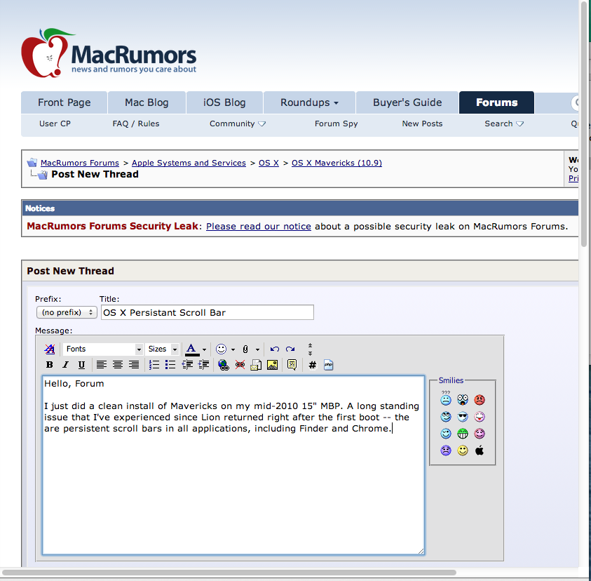Open the attachments paperclip dropdown arrow
The width and height of the screenshot is (591, 581).
257,349
